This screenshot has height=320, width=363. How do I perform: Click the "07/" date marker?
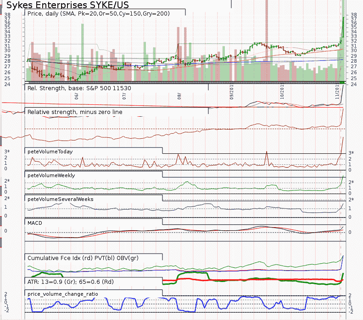coord(124,96)
